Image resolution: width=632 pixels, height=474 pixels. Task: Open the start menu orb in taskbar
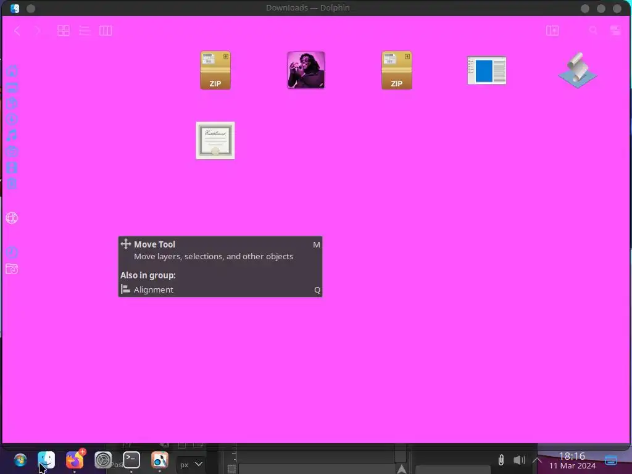point(20,460)
